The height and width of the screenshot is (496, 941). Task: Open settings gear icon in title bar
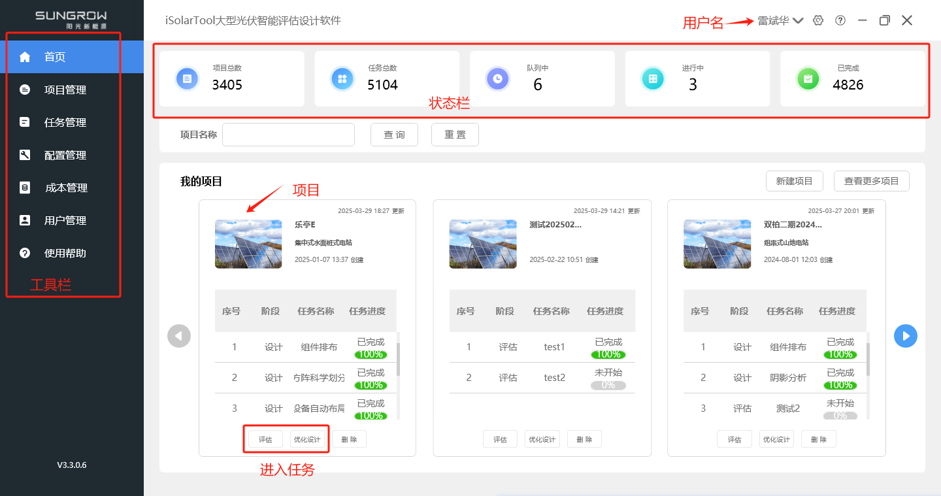pyautogui.click(x=818, y=20)
